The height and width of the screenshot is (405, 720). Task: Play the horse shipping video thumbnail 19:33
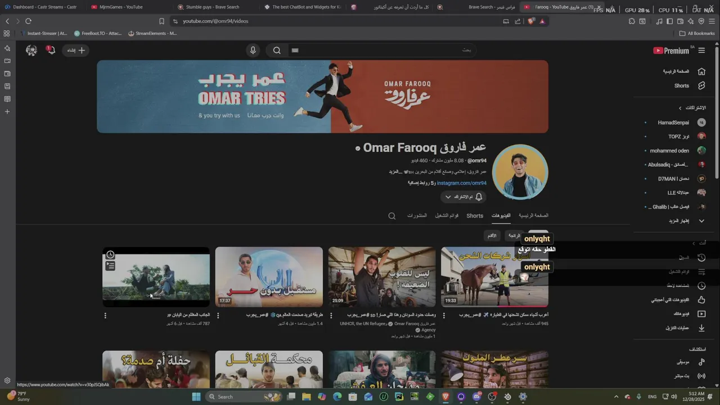pos(494,277)
